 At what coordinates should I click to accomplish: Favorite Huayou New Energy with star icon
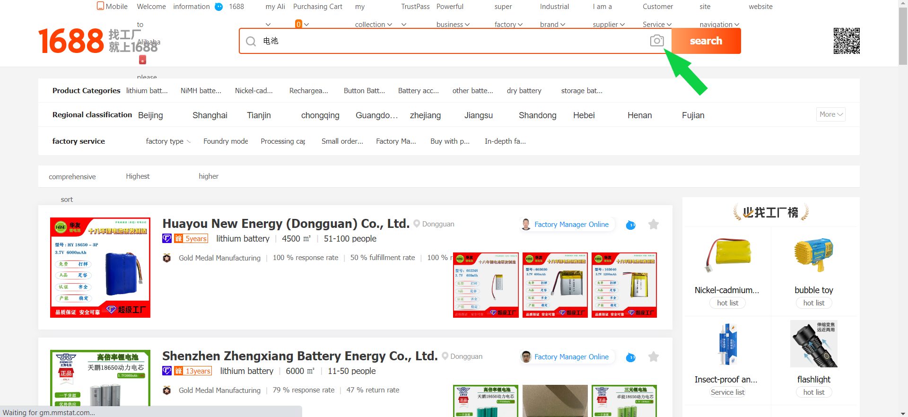coord(654,224)
